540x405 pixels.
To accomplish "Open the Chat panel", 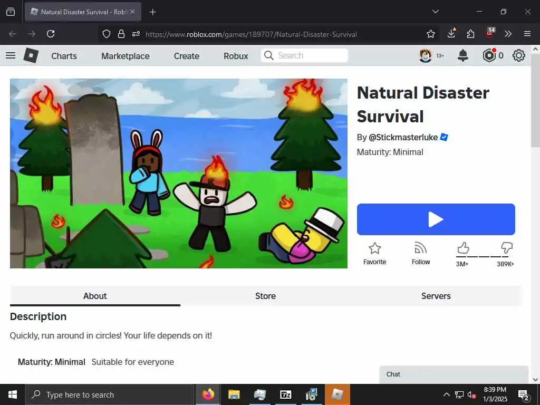I will [x=454, y=374].
